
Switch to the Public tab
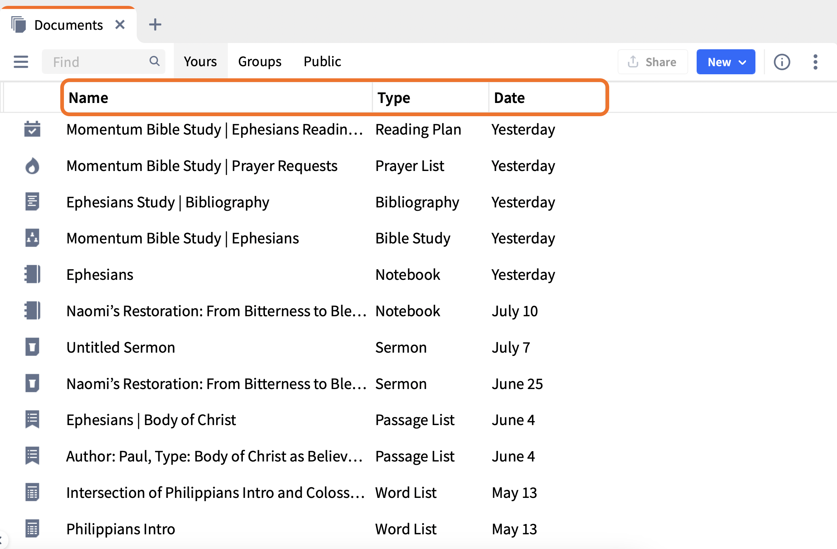[322, 61]
